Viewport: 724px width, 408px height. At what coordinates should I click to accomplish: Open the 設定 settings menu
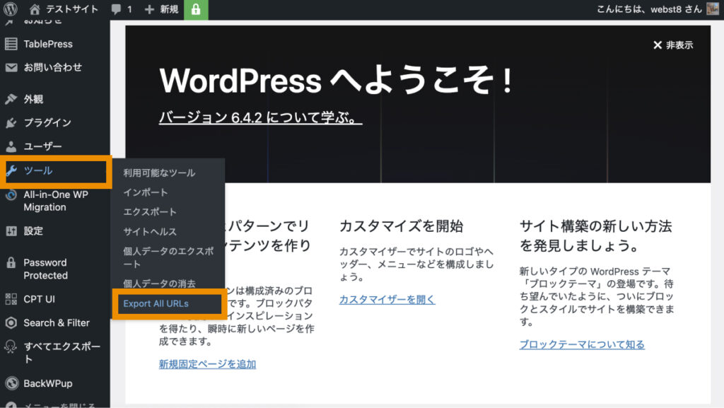(x=12, y=231)
